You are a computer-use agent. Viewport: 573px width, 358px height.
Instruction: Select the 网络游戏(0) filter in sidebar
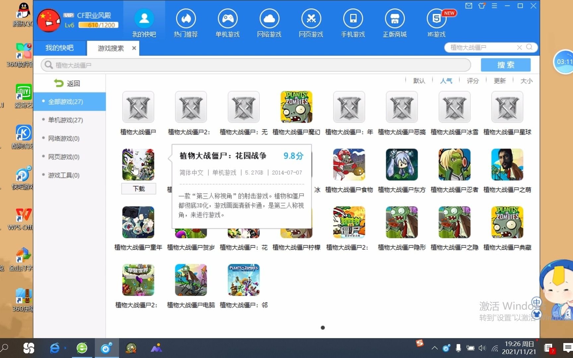coord(64,138)
